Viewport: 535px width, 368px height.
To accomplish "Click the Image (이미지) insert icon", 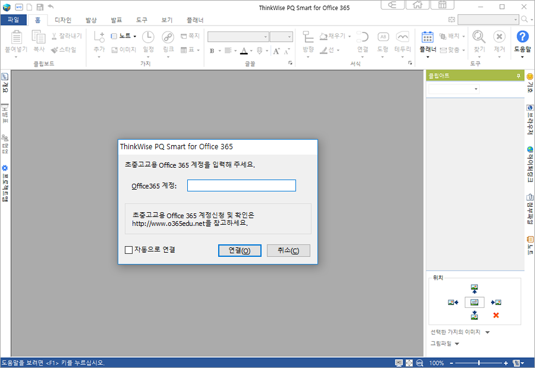I will (115, 50).
